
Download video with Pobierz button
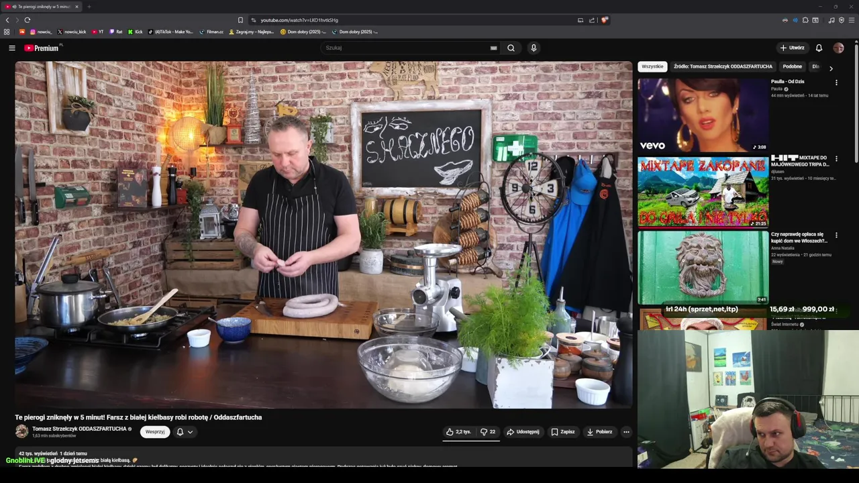pos(599,432)
